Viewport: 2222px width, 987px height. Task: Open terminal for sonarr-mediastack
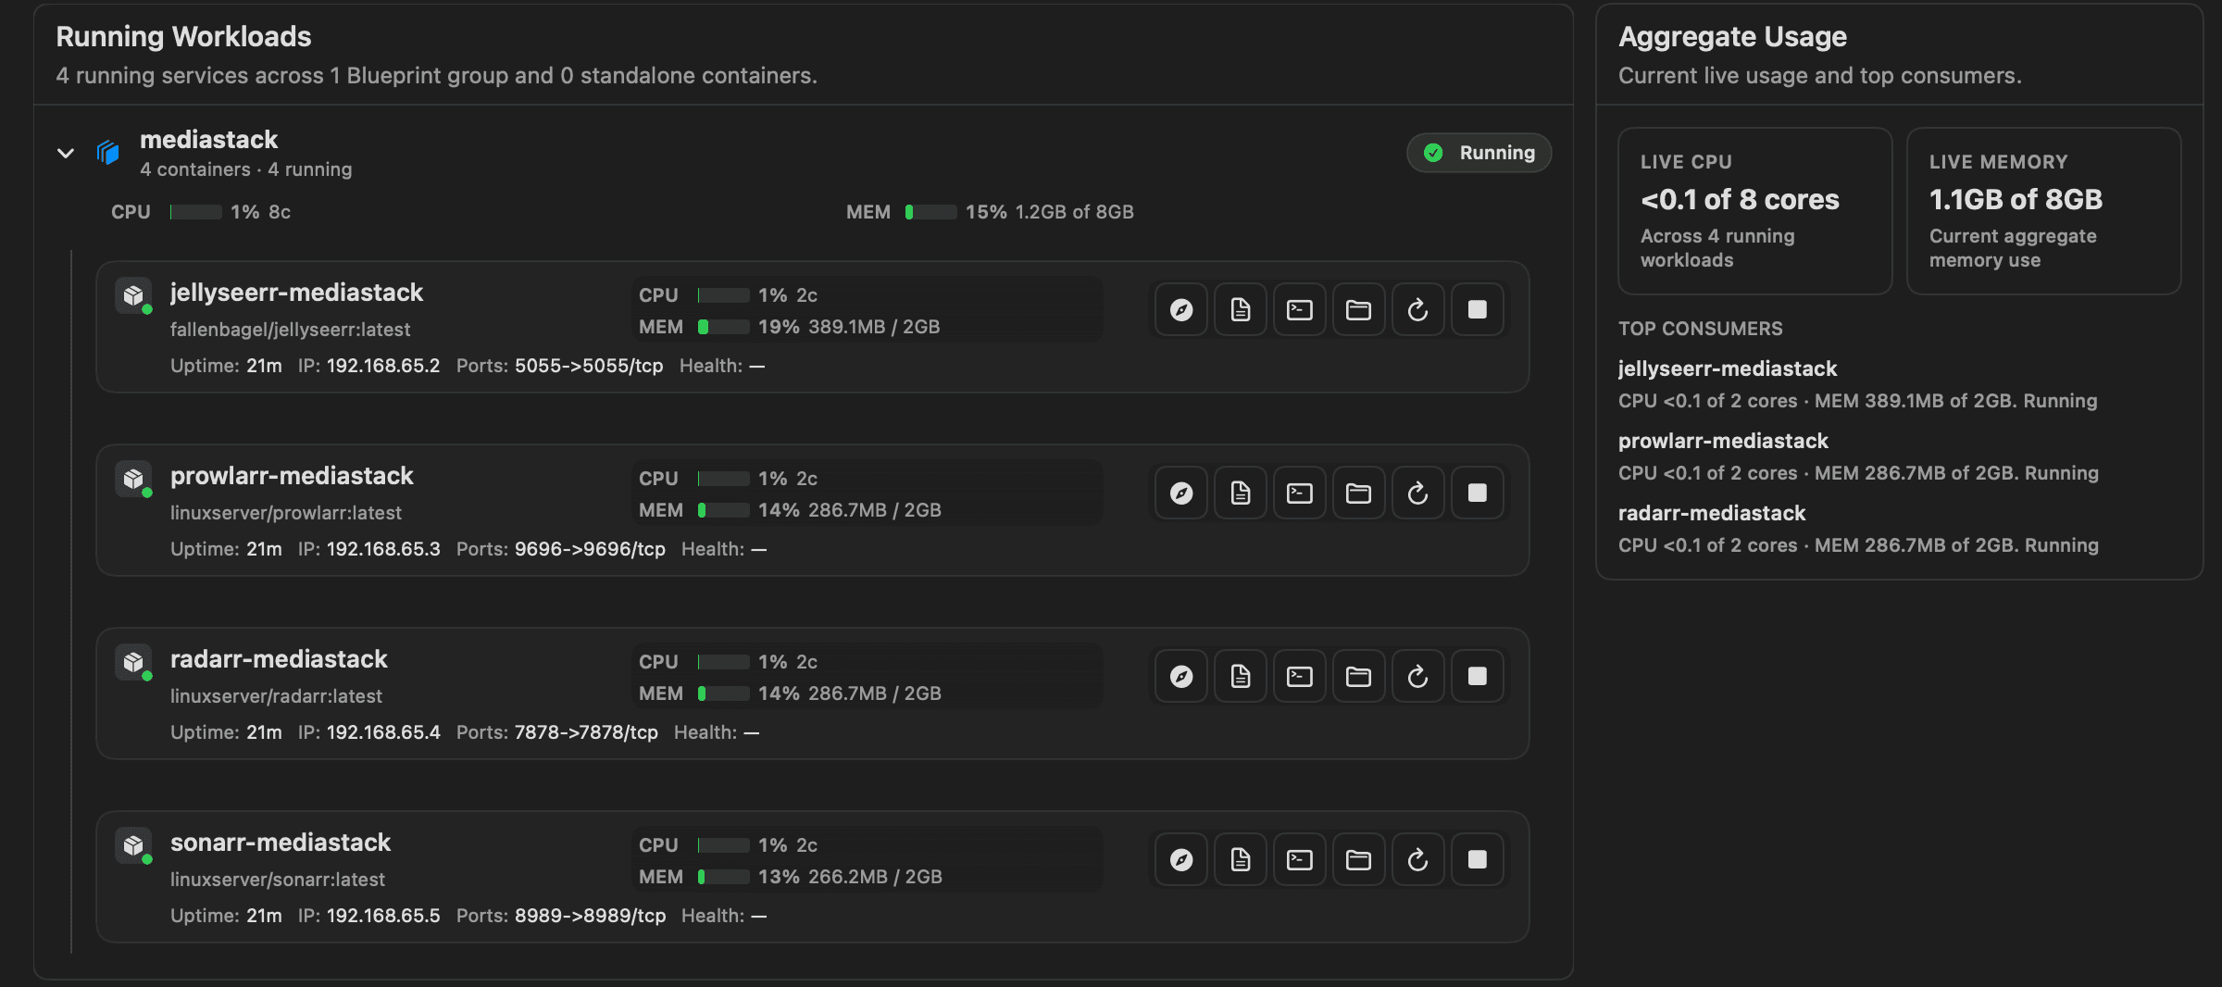click(x=1300, y=859)
